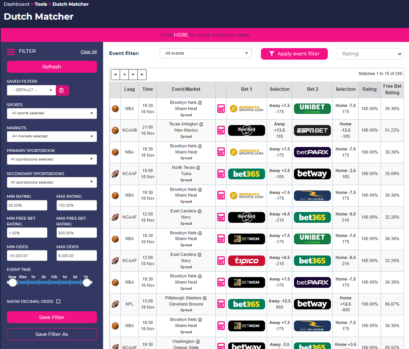Click the 35.09% free bet rating cell
The height and width of the screenshot is (349, 409).
click(392, 174)
